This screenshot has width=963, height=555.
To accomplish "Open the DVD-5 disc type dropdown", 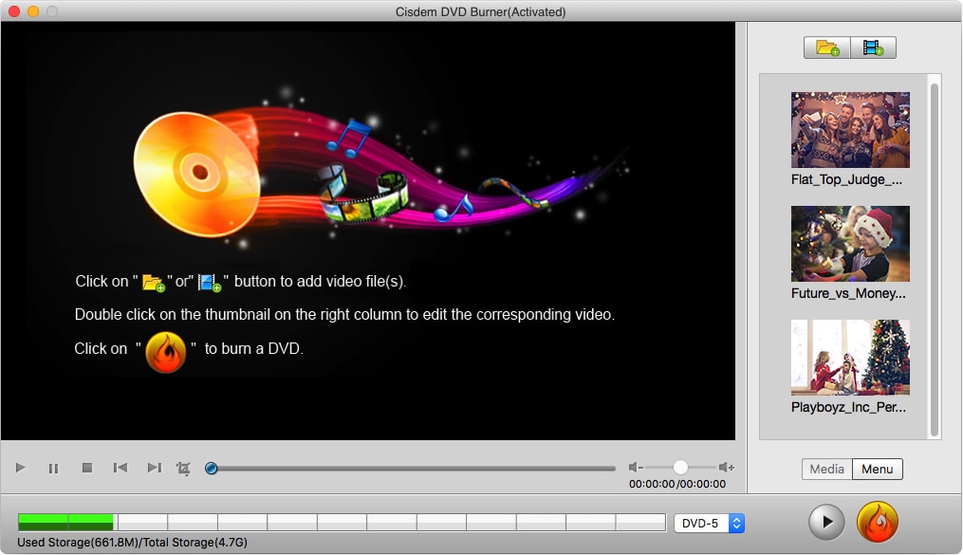I will [709, 523].
